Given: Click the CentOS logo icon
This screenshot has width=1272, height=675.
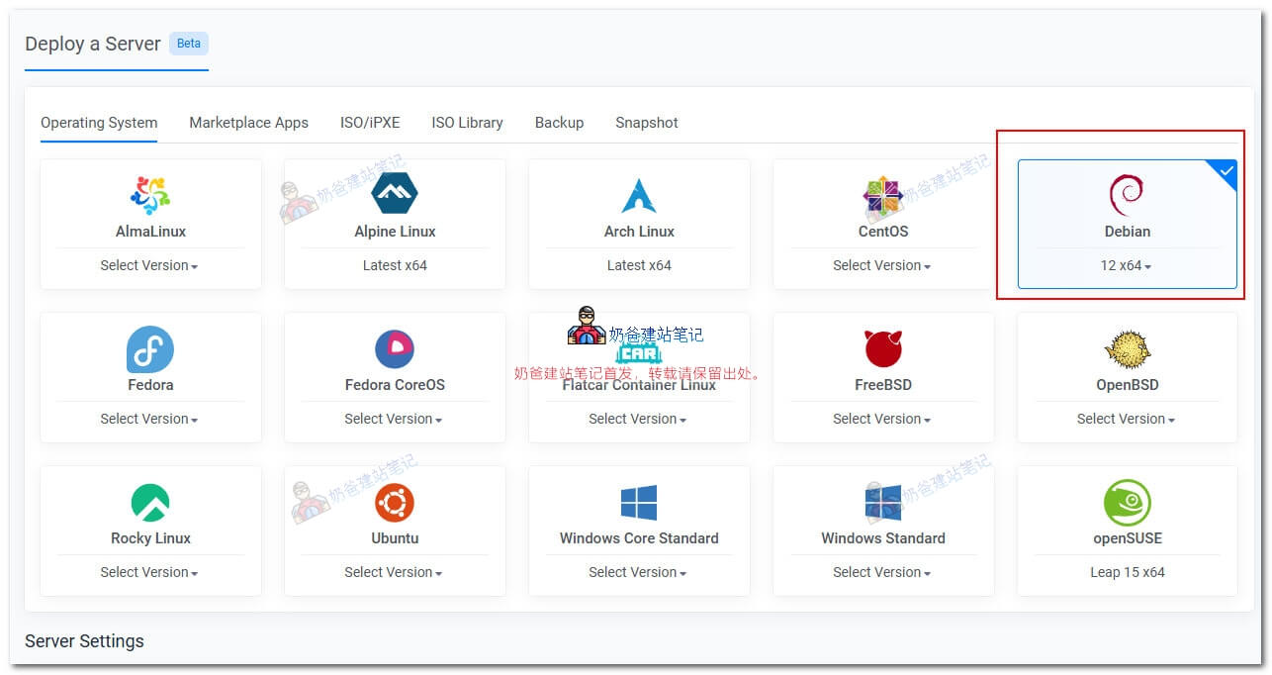Looking at the screenshot, I should pos(882,196).
